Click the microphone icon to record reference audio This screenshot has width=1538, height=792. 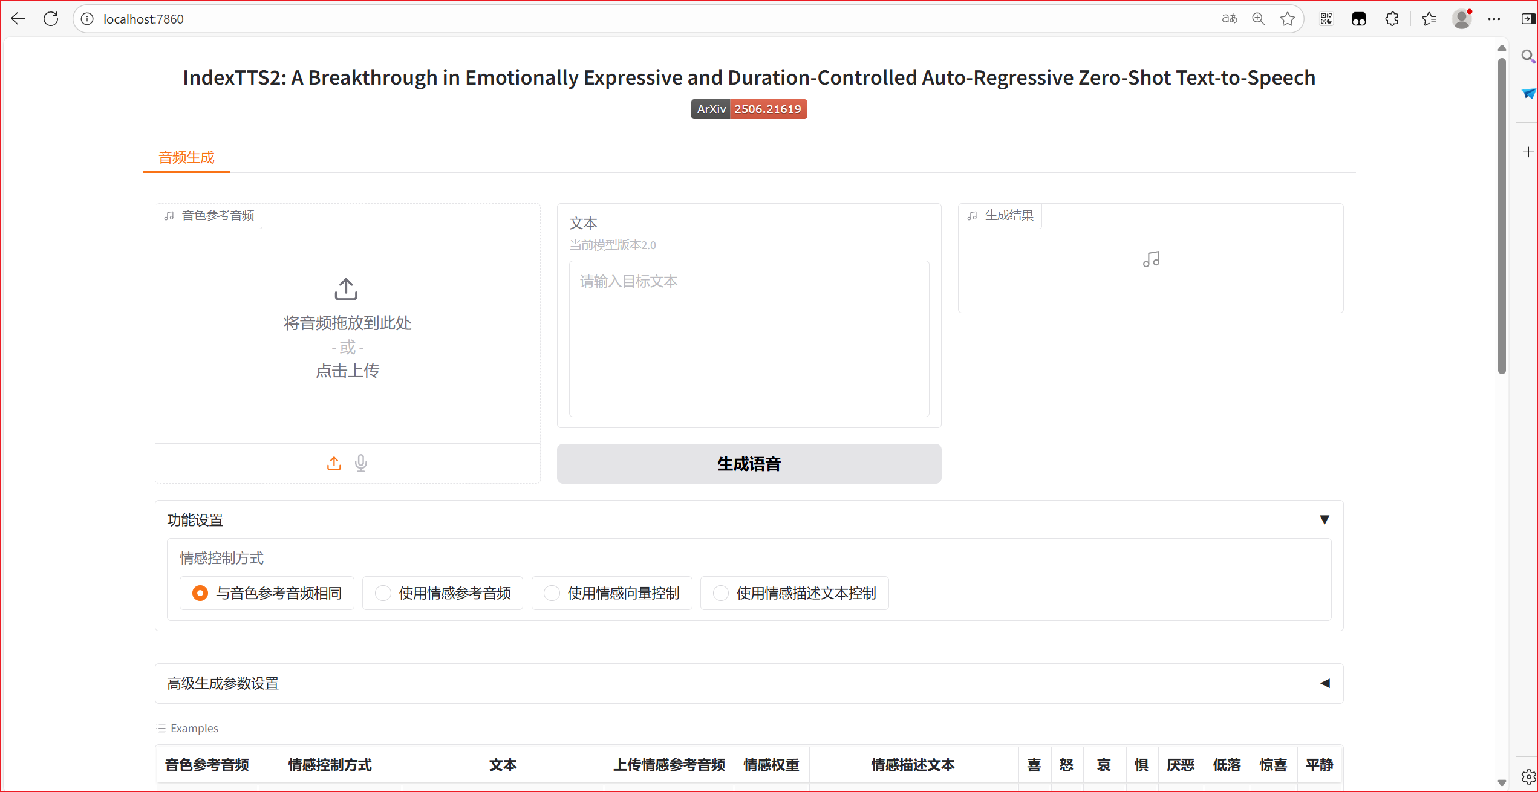pos(361,463)
